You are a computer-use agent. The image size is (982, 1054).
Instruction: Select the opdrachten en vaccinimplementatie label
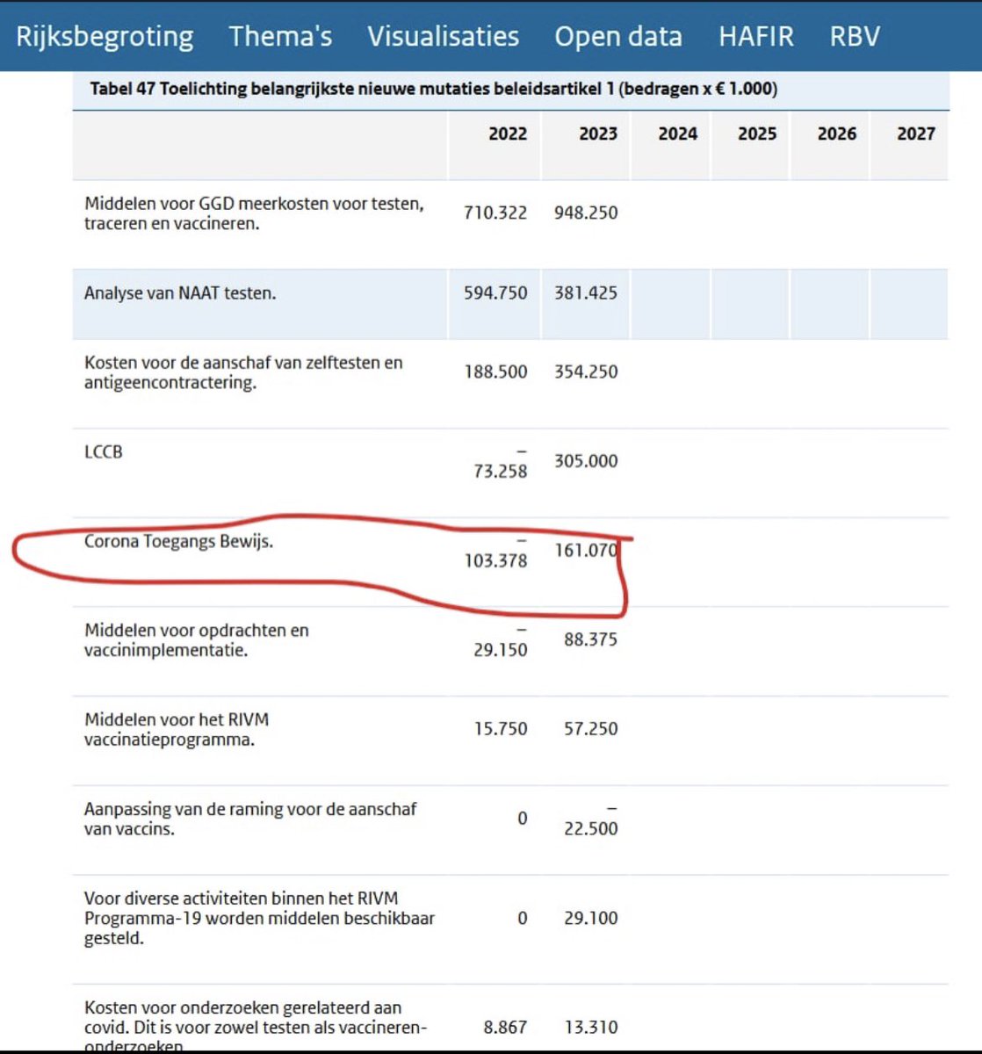point(197,640)
